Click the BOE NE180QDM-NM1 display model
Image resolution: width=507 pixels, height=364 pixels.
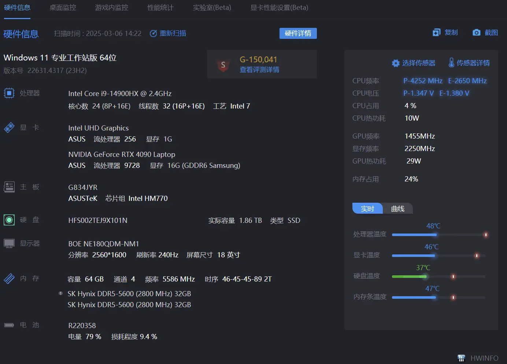[x=104, y=244]
